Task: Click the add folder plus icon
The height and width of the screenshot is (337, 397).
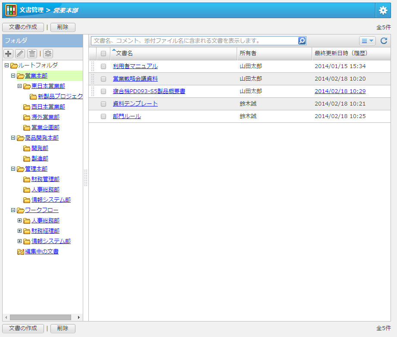Action: 8,53
